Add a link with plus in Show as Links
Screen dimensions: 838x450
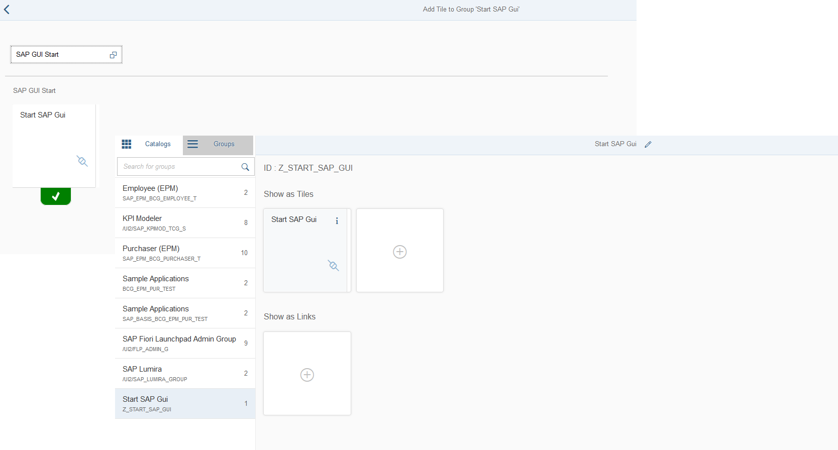(307, 375)
